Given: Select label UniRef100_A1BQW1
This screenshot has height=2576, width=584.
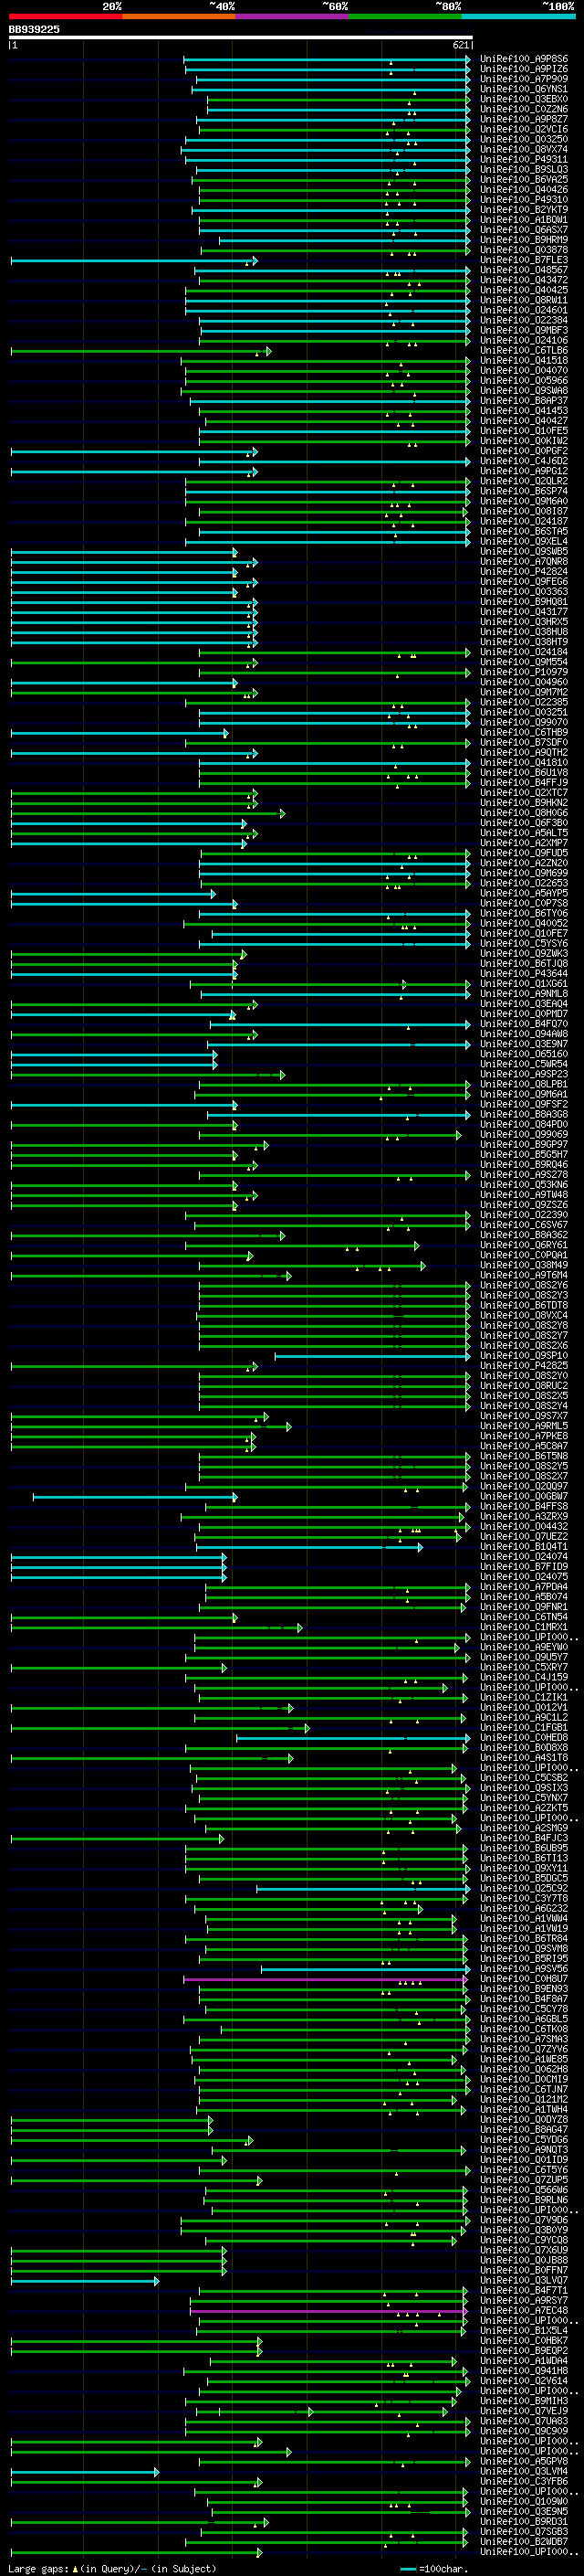Looking at the screenshot, I should click(524, 220).
